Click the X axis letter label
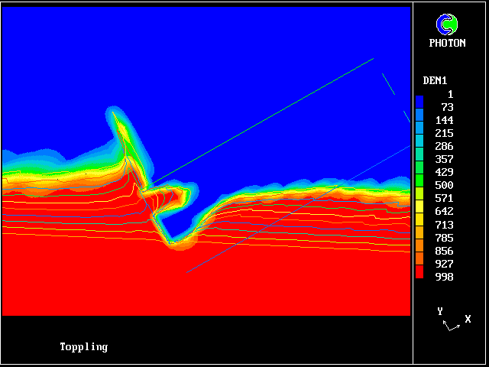489x367 pixels. (x=468, y=319)
